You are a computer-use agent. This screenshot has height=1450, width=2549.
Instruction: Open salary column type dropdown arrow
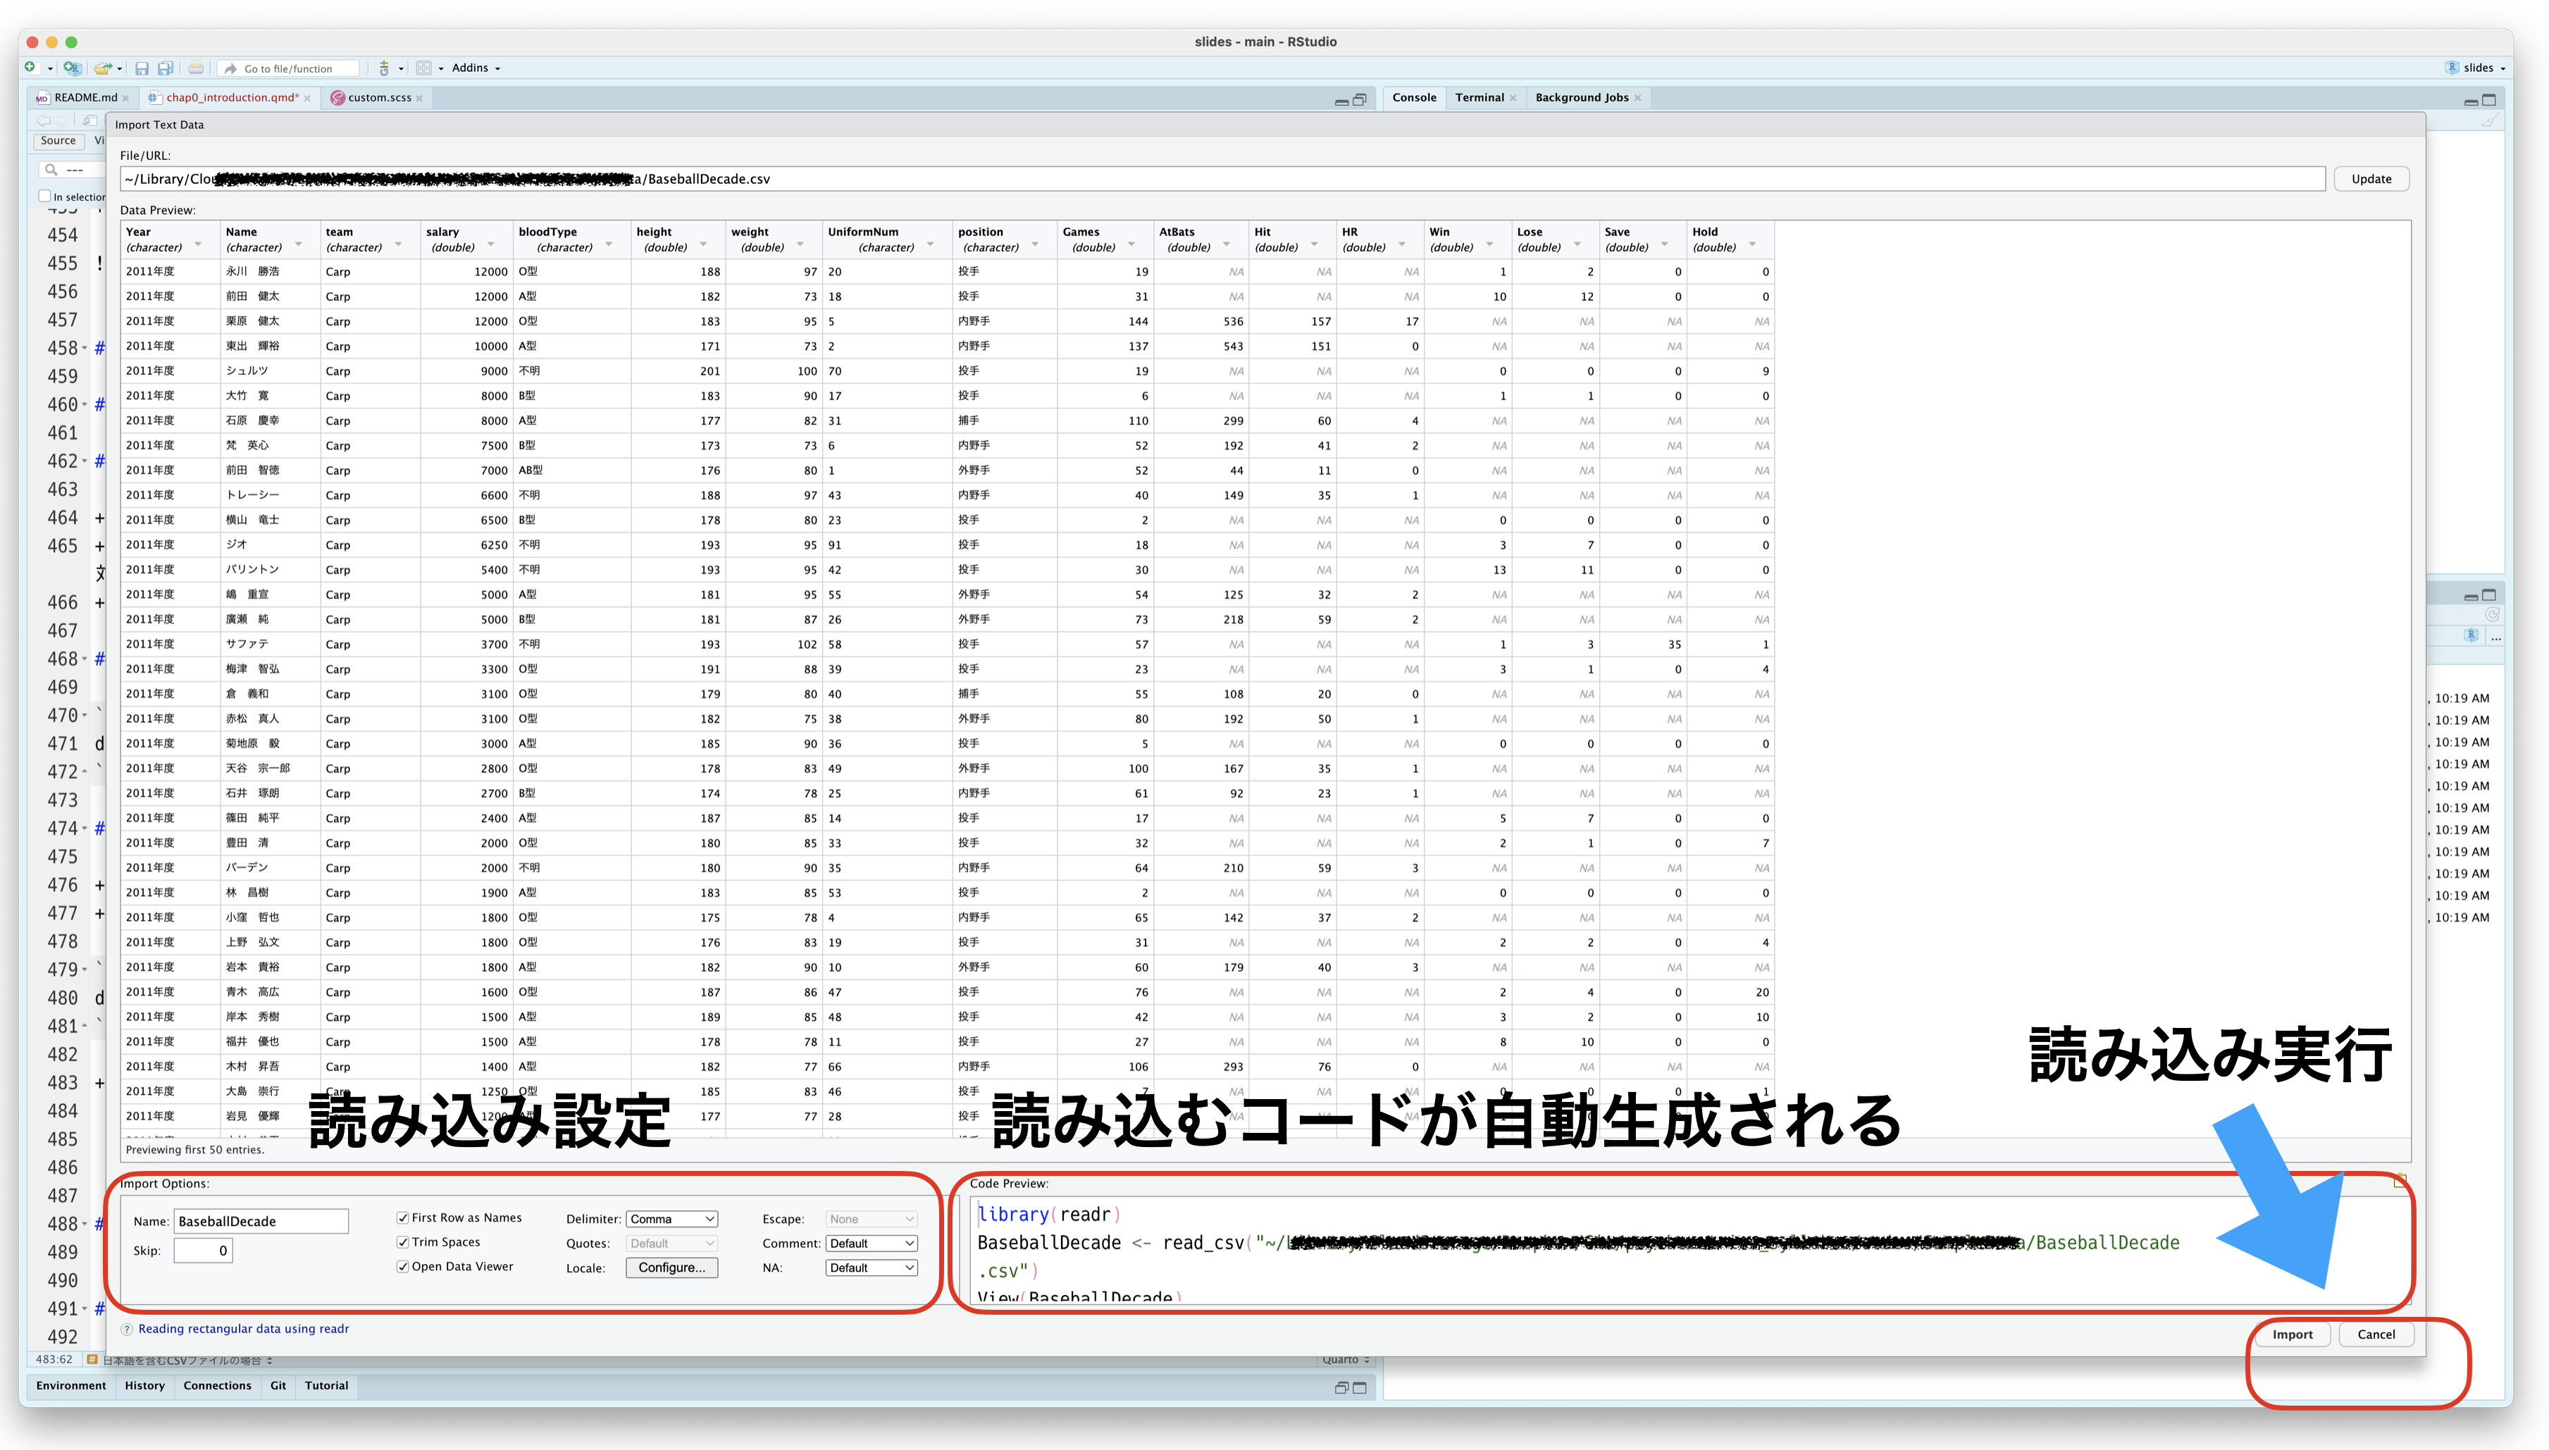tap(491, 245)
